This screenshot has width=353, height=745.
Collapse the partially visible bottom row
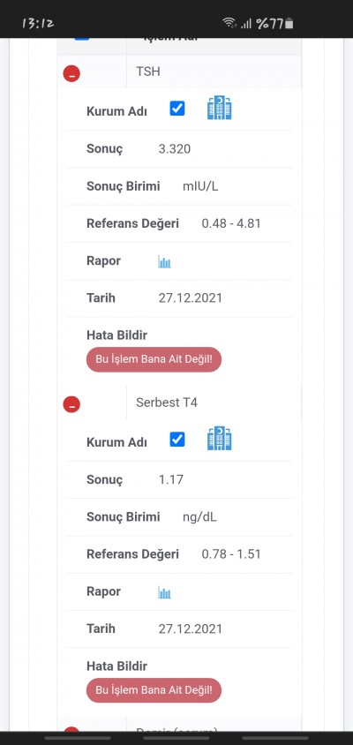click(71, 730)
